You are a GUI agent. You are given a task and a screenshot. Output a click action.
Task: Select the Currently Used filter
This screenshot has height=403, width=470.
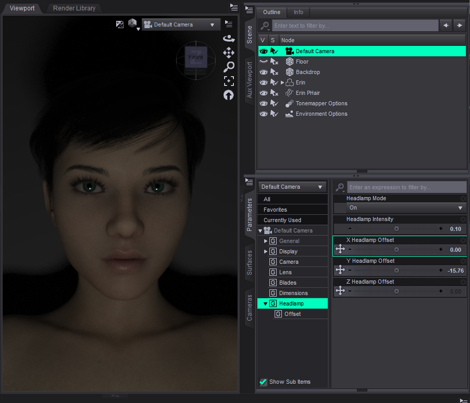pos(282,220)
